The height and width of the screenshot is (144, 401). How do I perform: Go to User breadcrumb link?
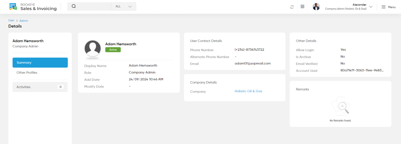coord(11,20)
